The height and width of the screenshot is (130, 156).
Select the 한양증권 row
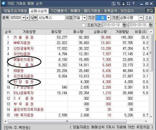[76, 82]
